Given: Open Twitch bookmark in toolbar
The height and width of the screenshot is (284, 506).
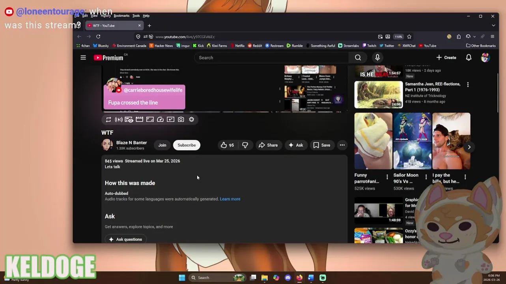Looking at the screenshot, I should (369, 46).
